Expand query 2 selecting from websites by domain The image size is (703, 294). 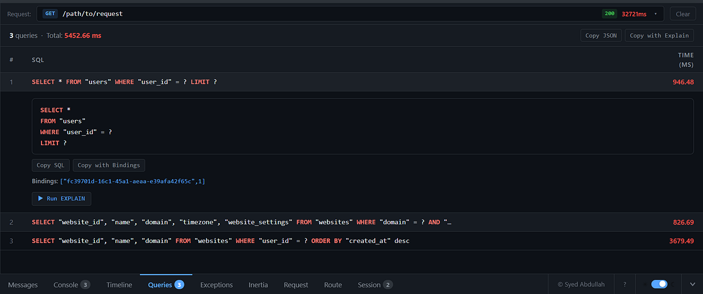351,223
